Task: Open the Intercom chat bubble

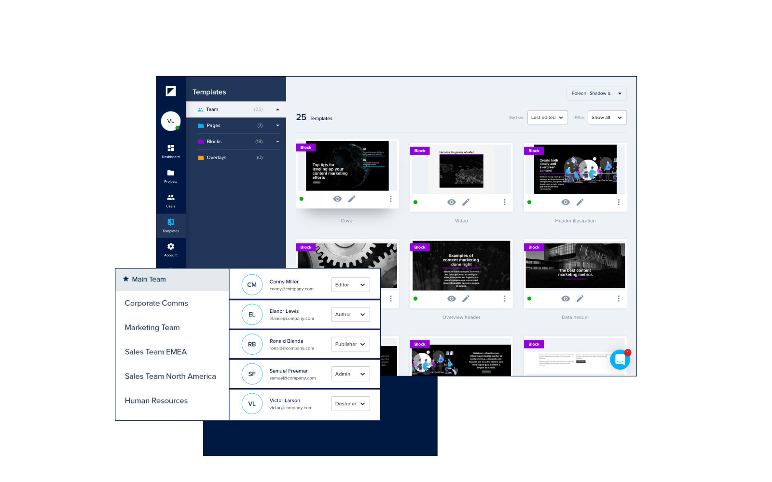Action: coord(620,360)
